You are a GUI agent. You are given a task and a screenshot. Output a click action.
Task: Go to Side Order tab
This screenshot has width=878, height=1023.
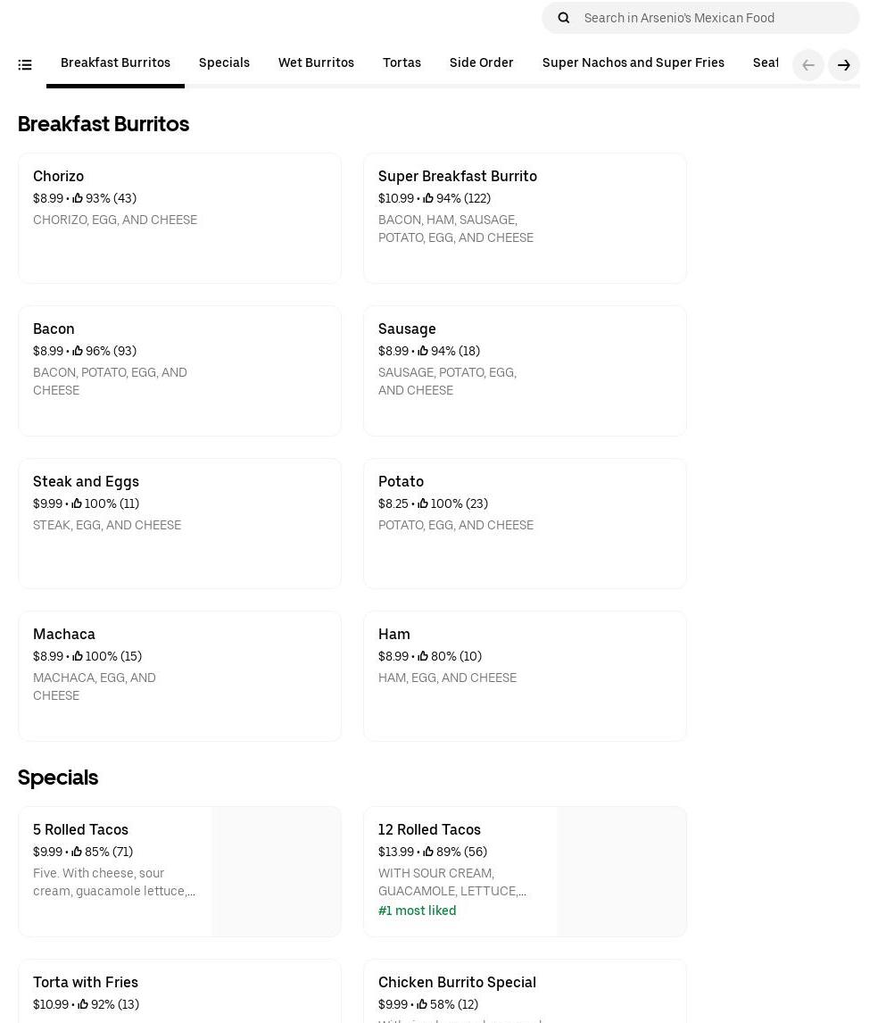(481, 63)
